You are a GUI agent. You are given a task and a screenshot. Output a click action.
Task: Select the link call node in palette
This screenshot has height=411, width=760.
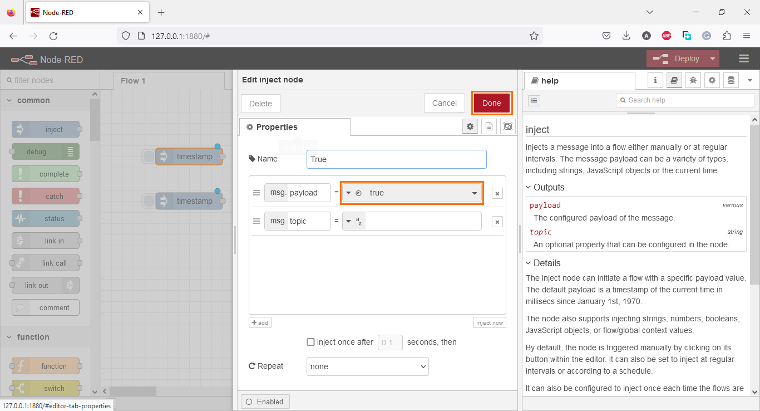pyautogui.click(x=46, y=263)
